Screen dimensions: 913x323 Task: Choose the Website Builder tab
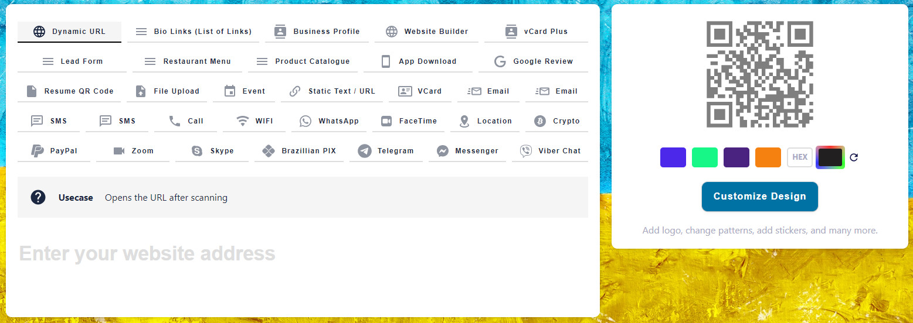(x=426, y=32)
